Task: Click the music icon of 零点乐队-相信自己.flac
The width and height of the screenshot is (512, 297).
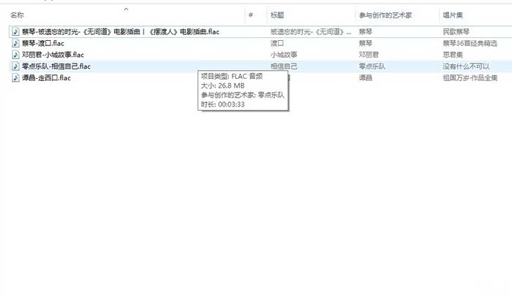Action: tap(15, 66)
